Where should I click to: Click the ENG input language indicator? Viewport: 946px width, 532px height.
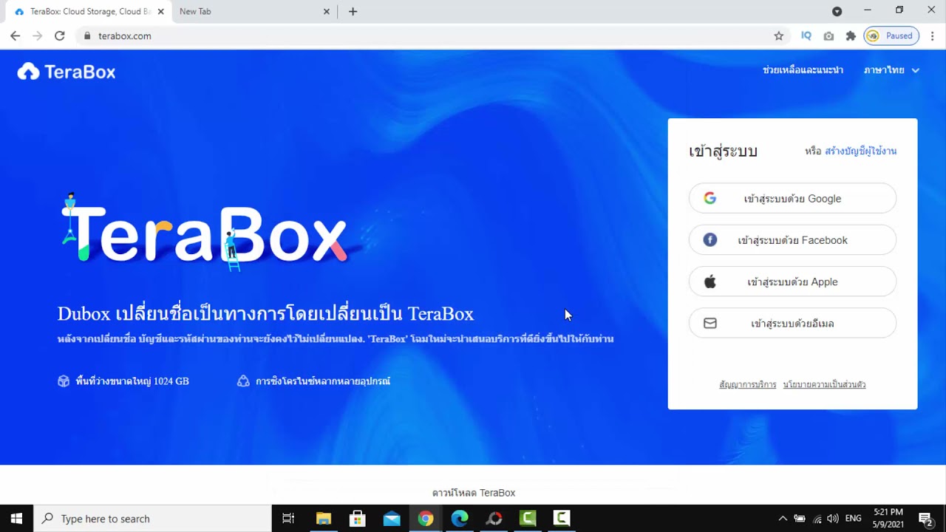coord(854,519)
